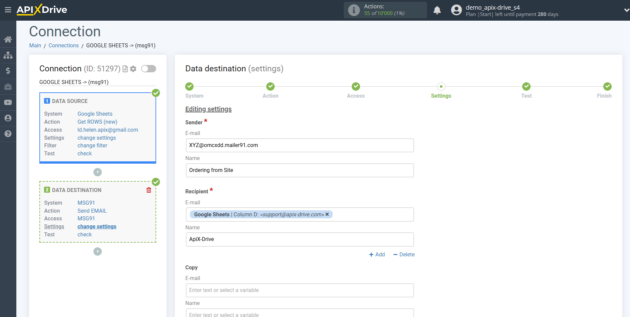The image size is (630, 317).
Task: Open the connection notes document icon
Action: (x=125, y=69)
